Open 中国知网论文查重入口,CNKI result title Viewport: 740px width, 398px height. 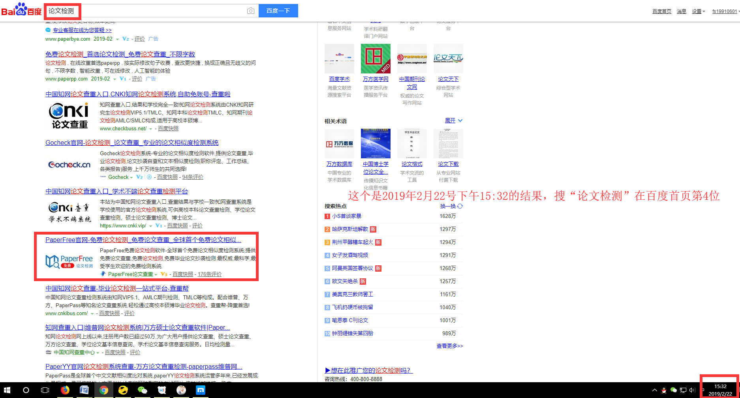tap(138, 94)
